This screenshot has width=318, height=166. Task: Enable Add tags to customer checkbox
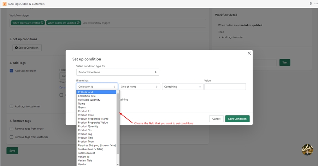pos(12,106)
